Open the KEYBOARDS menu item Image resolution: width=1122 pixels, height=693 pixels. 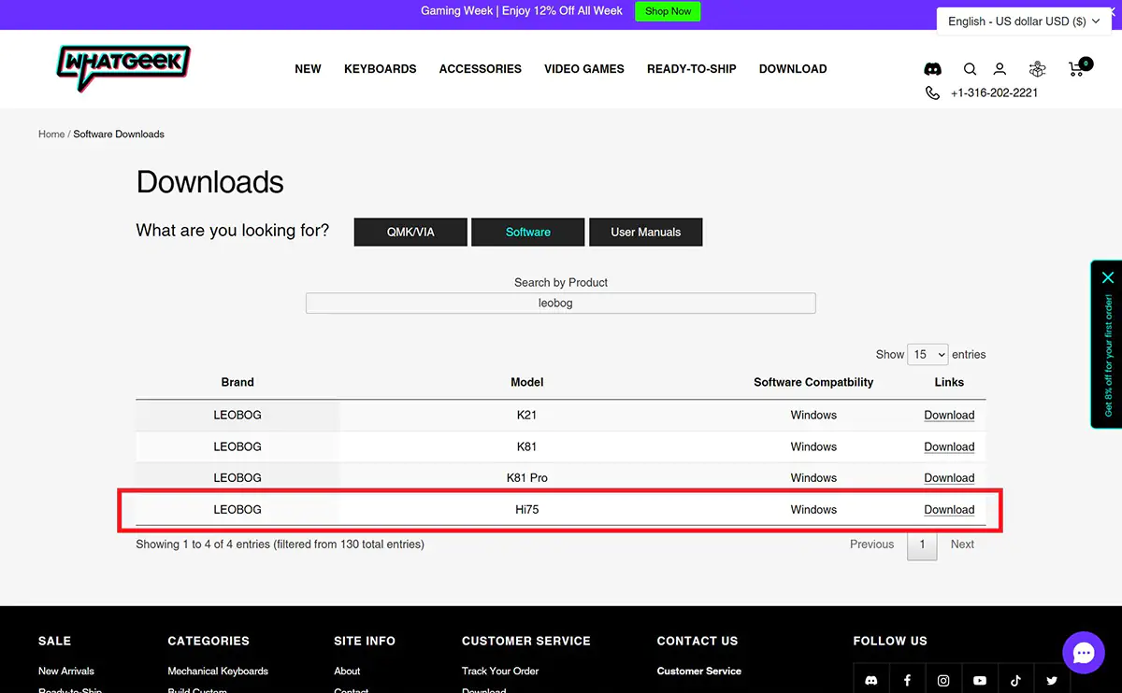click(x=381, y=69)
